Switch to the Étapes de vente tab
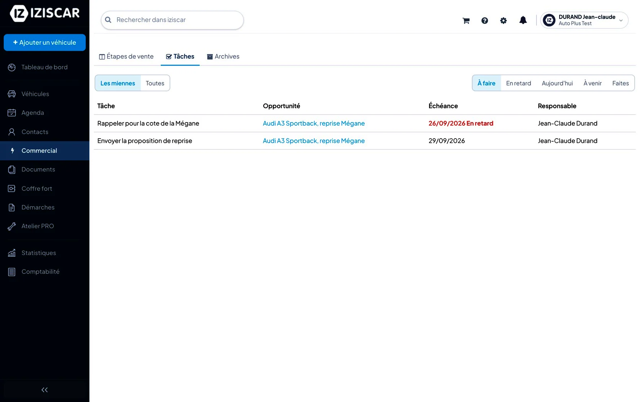 coord(126,57)
